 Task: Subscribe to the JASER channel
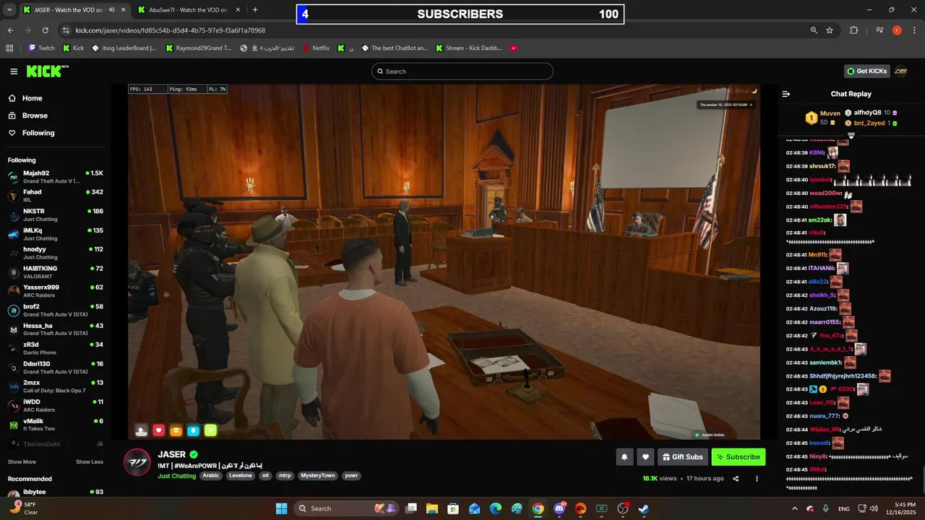(738, 457)
